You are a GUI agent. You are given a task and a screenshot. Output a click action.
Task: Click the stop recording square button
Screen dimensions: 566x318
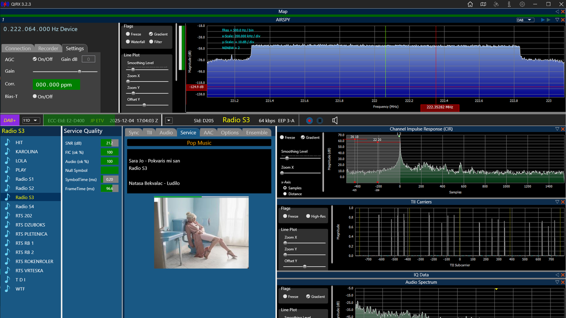[x=320, y=120]
